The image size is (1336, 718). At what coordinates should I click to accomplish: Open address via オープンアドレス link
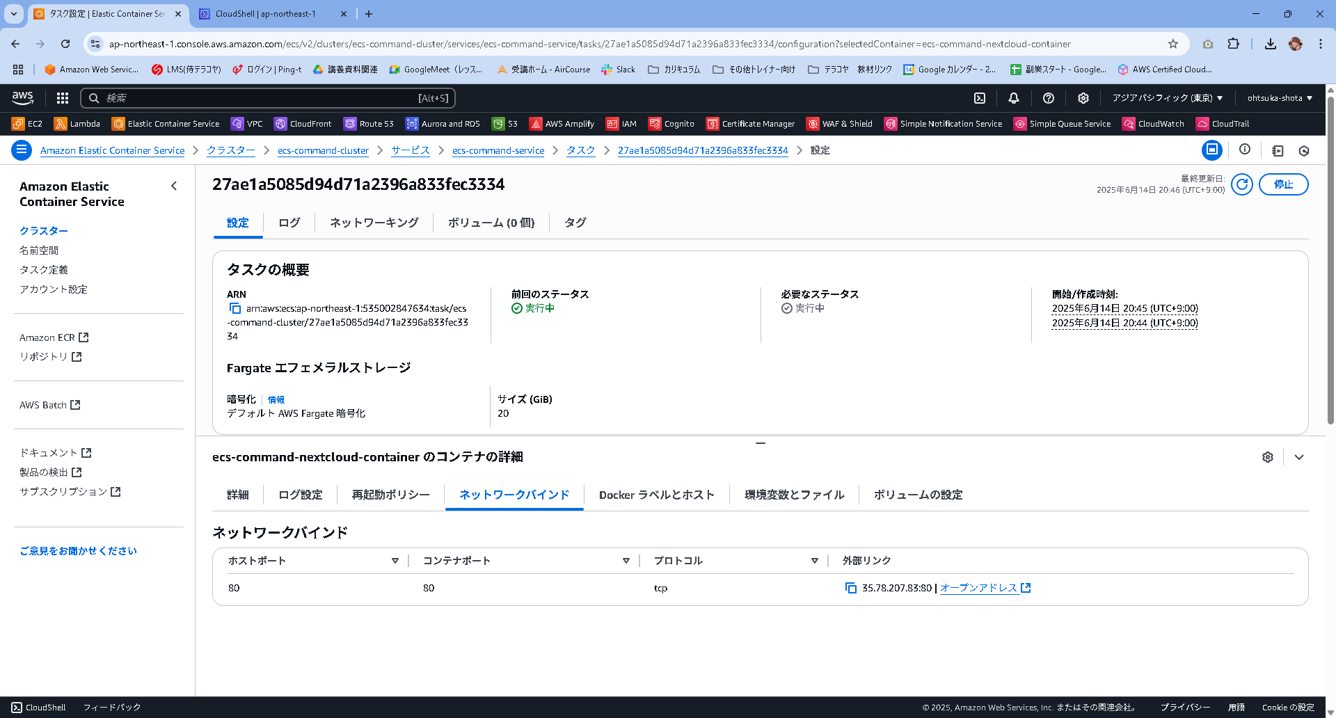(979, 588)
